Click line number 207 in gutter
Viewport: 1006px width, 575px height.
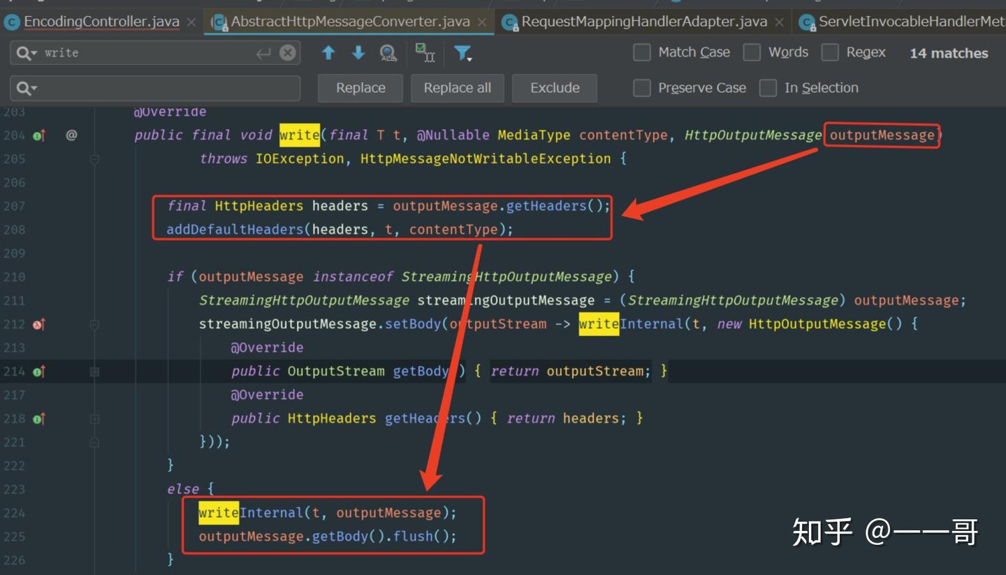[14, 206]
